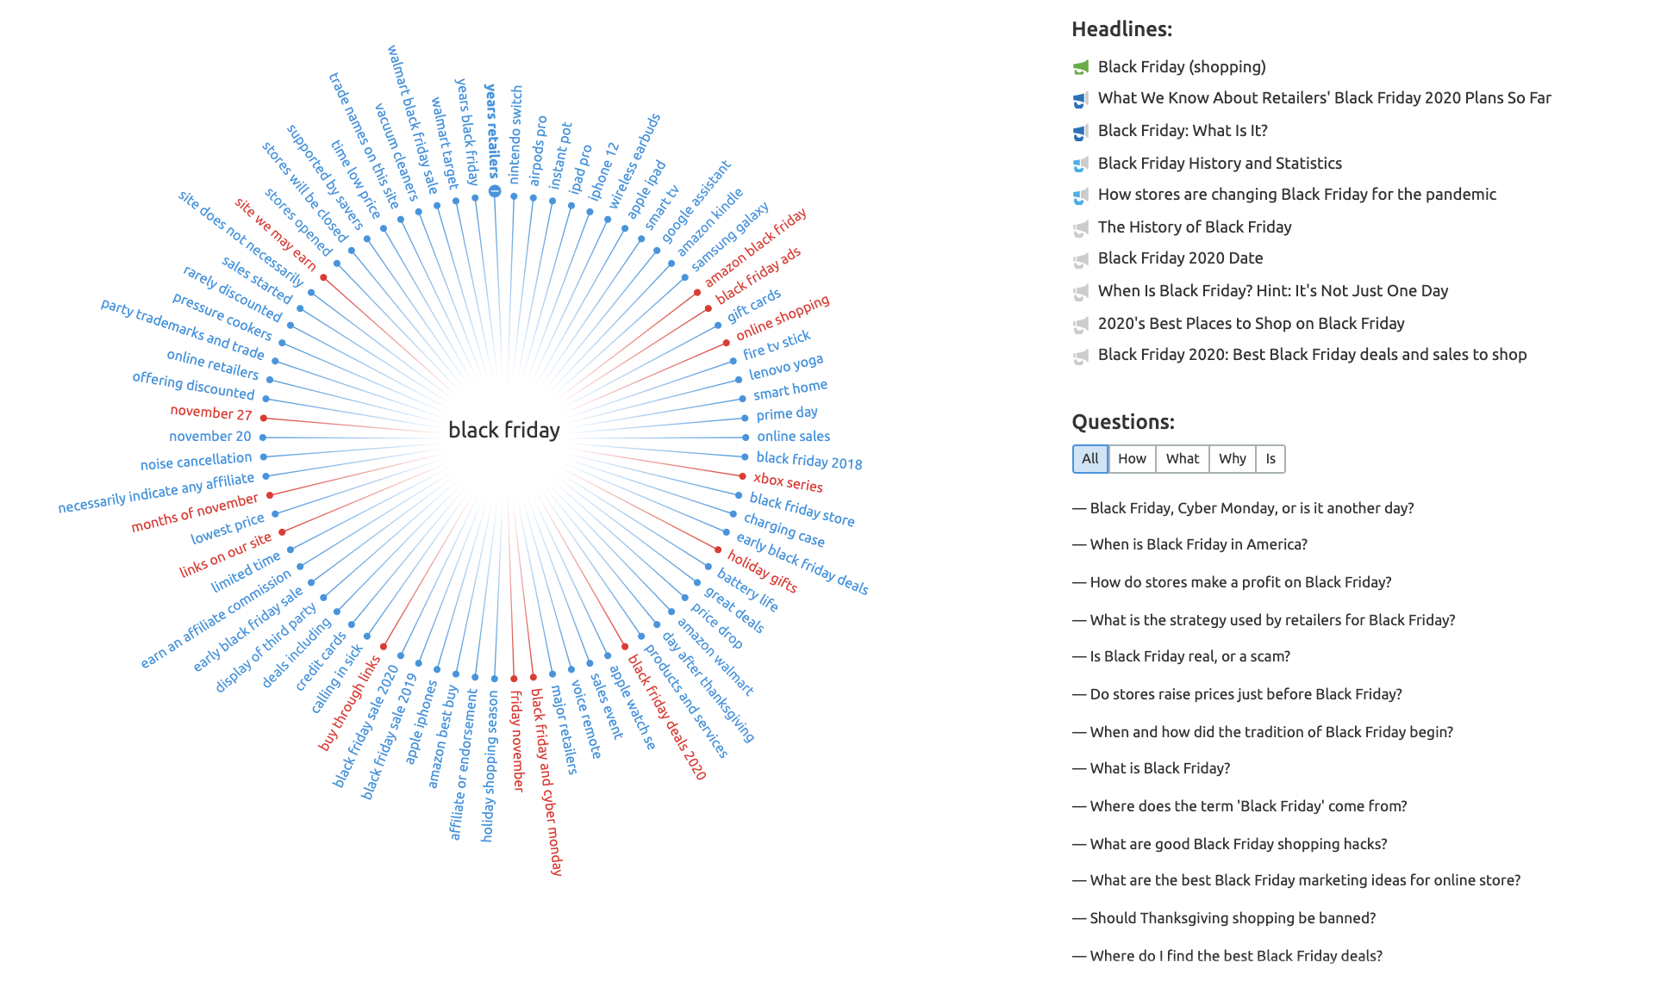This screenshot has height=987, width=1667.
Task: Click the november 27 keyword label
Action: click(211, 413)
